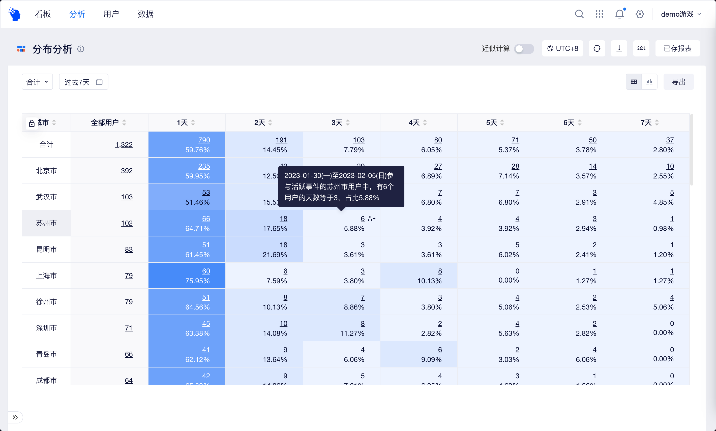Screen dimensions: 716x431
Task: Refresh the analysis report data
Action: pos(596,48)
